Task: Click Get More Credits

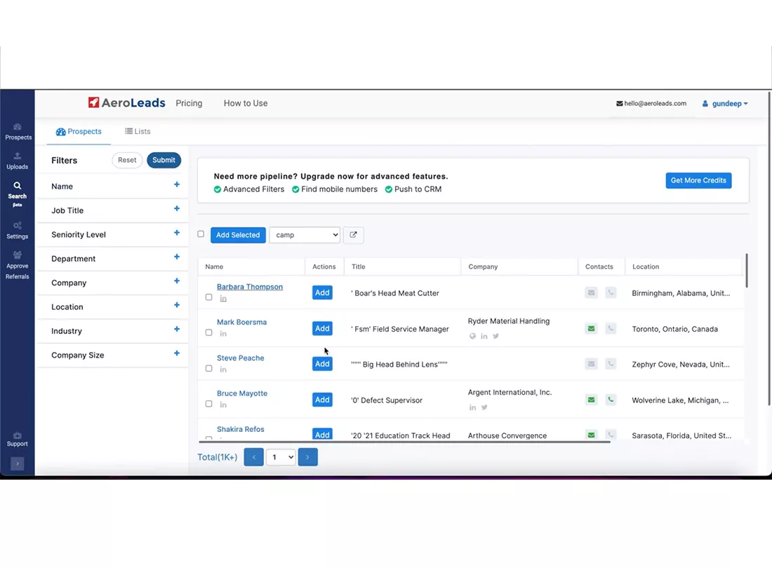Action: click(x=698, y=180)
